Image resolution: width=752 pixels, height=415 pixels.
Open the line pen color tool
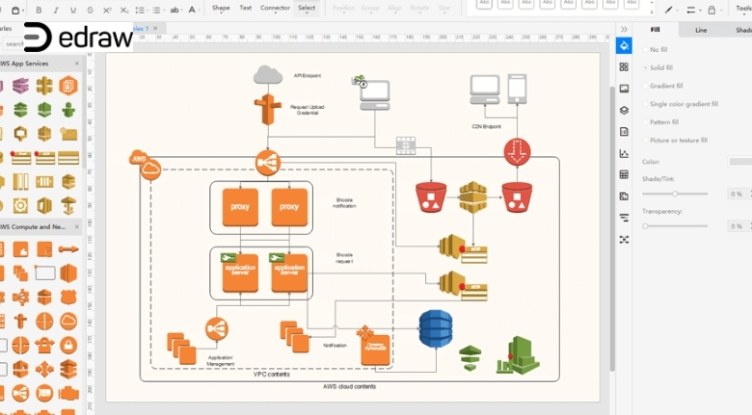click(669, 10)
